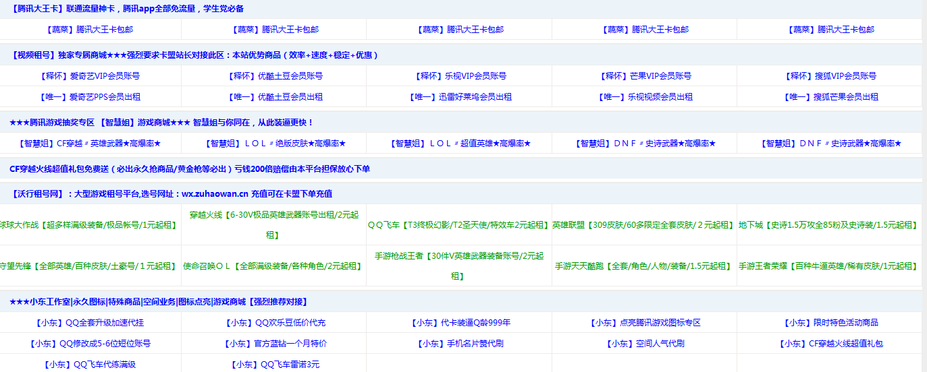Image resolution: width=927 pixels, height=372 pixels.
Task: Open 【智慧姐】LOL 超值英雄 listing
Action: click(460, 144)
